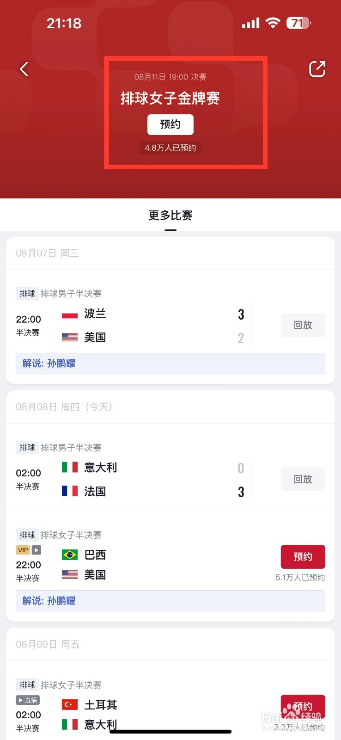Reserve the Brazil vs USA semifinal
This screenshot has height=740, width=341.
point(303,557)
